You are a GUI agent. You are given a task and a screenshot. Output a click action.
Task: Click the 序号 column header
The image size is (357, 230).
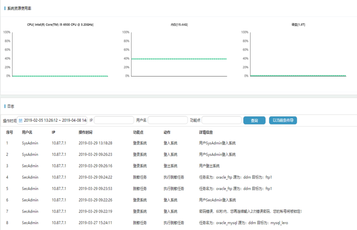tap(10, 132)
